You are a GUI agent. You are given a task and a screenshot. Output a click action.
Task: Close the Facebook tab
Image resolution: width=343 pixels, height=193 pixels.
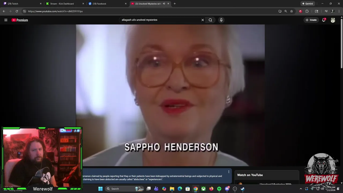click(126, 4)
